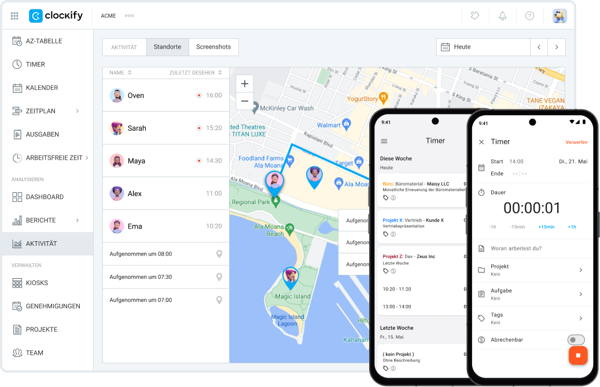
Task: Enable the Abrechenbar toggle in the mobile timer
Action: [x=577, y=340]
